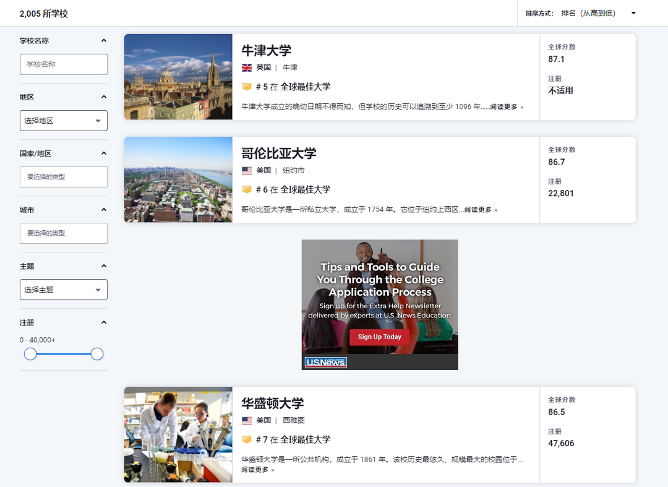668x487 pixels.
Task: Open the 牛津大学 title link
Action: (x=266, y=51)
